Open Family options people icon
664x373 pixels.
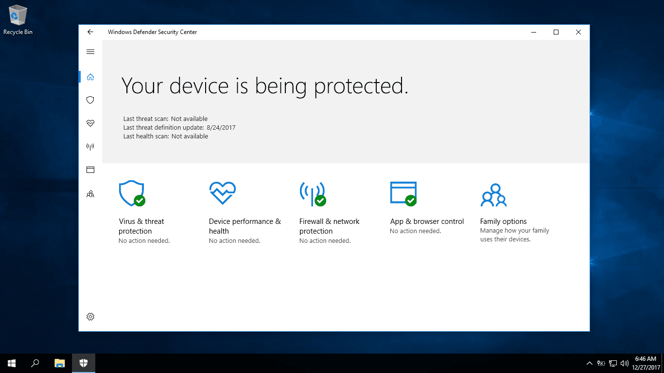[x=493, y=194]
